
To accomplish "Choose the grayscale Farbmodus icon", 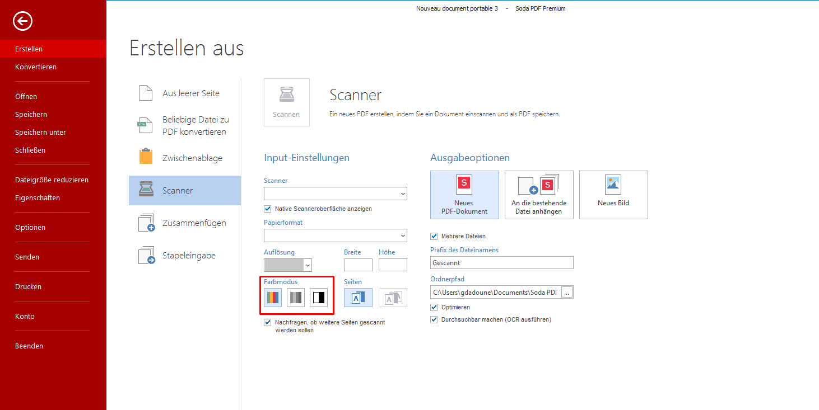I will coord(296,298).
